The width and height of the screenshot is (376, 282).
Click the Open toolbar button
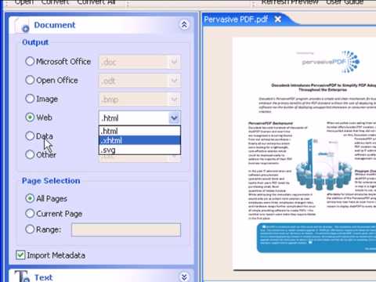point(24,2)
